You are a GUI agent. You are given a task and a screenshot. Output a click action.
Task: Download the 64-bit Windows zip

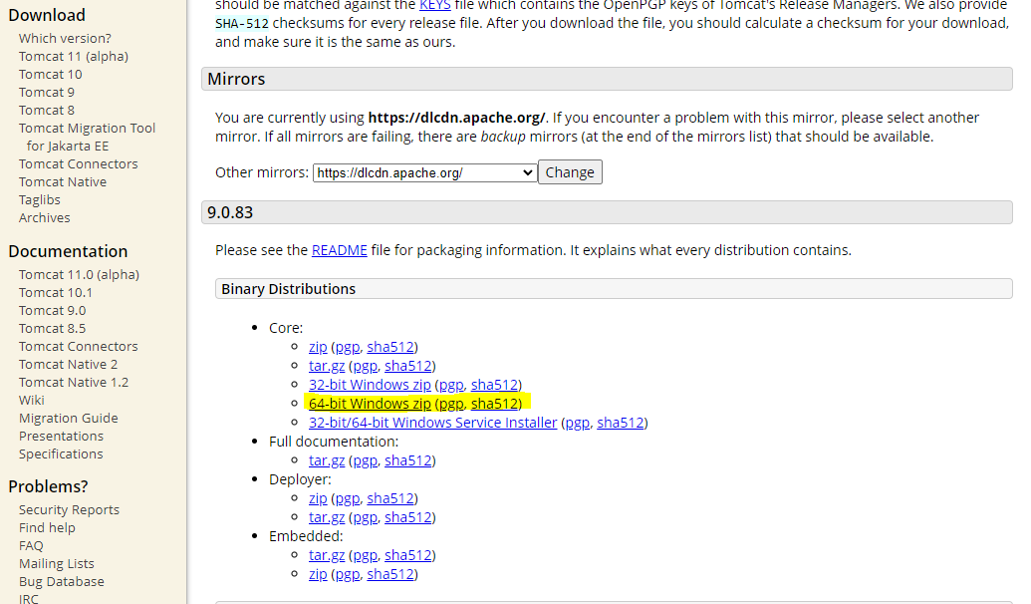coord(370,404)
